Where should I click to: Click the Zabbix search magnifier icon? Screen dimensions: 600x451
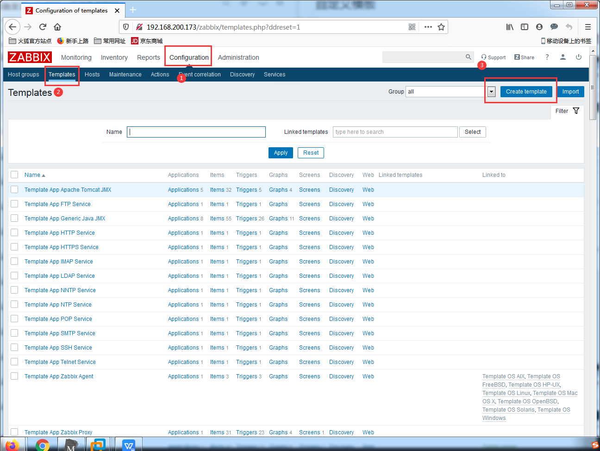(x=469, y=57)
